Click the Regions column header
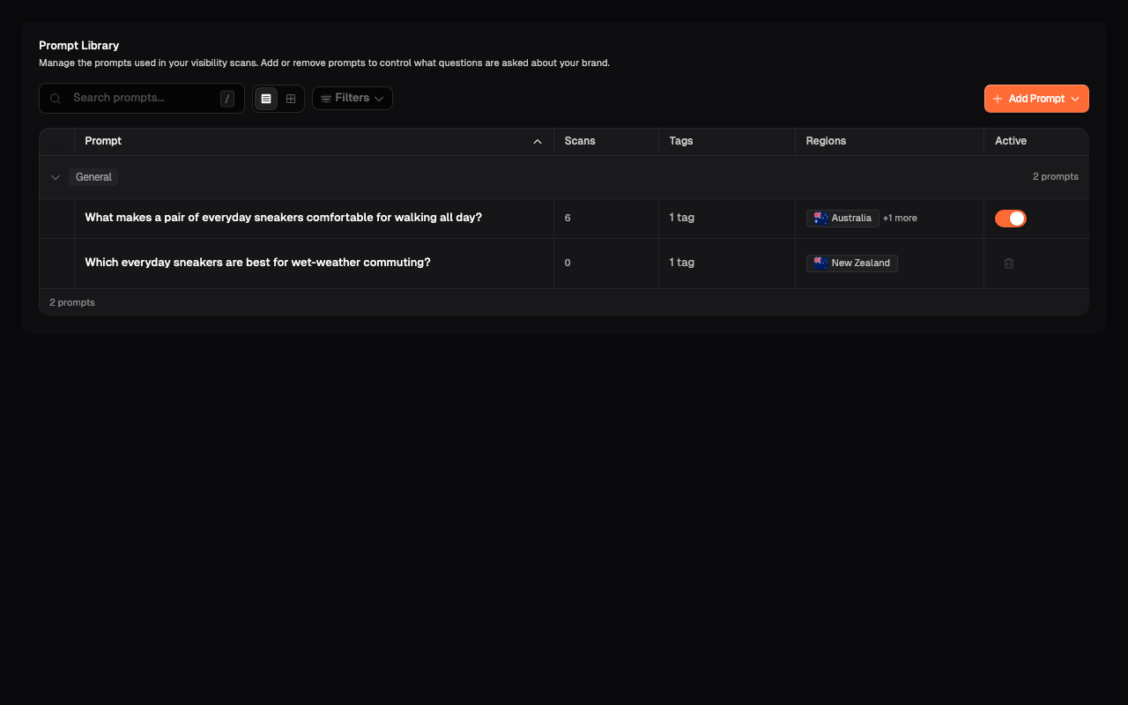Image resolution: width=1128 pixels, height=705 pixels. pos(889,141)
